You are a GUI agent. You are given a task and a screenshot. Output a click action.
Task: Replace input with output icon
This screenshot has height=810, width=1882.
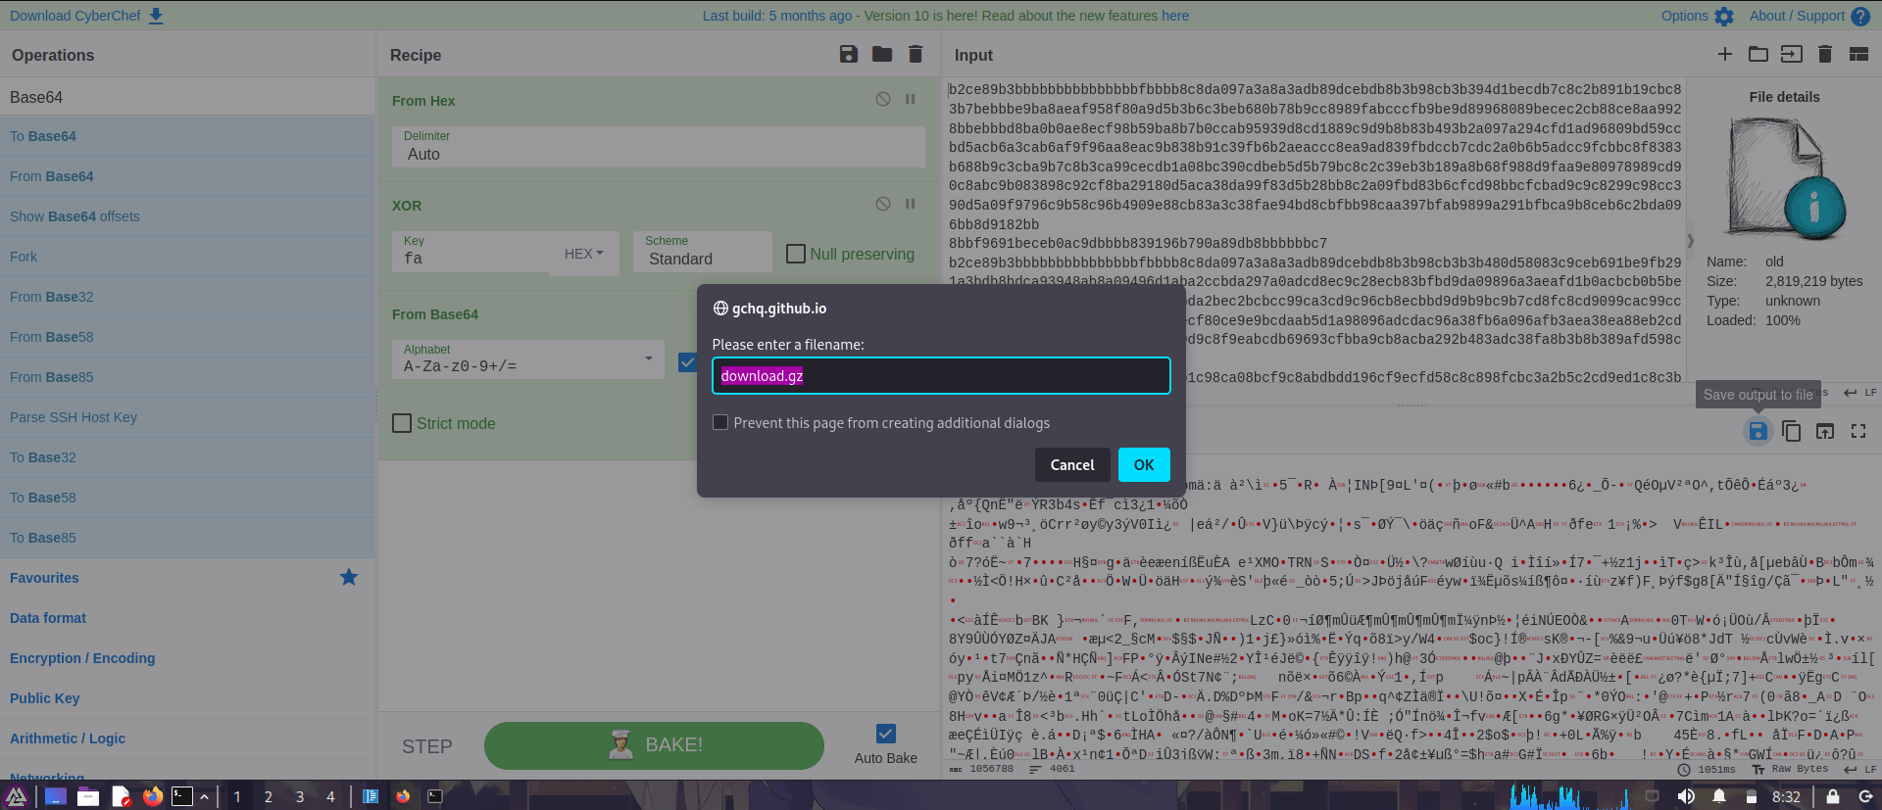[1825, 431]
